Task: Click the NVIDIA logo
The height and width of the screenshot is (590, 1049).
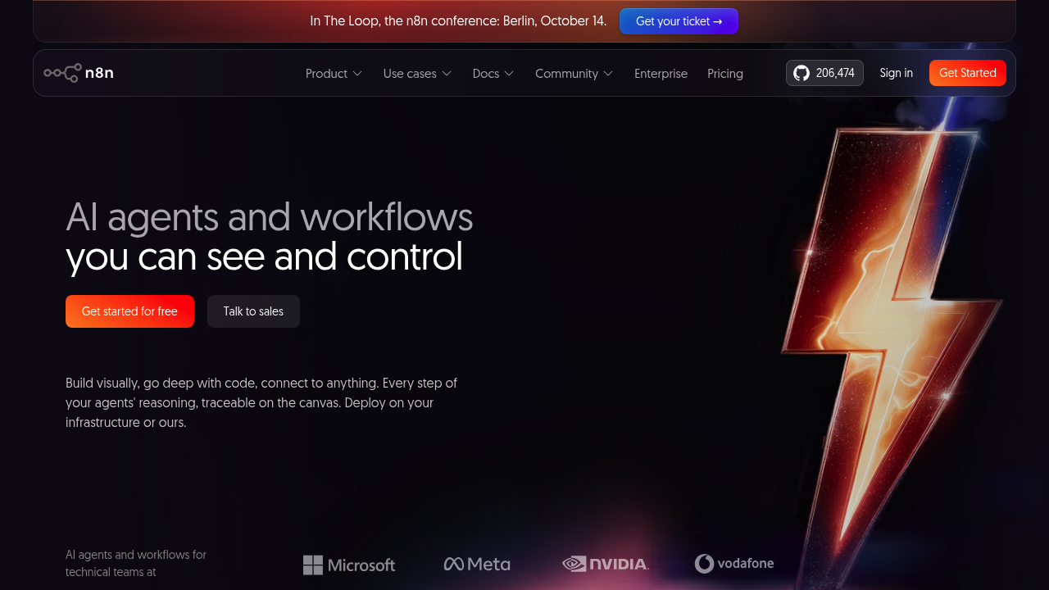Action: [606, 564]
